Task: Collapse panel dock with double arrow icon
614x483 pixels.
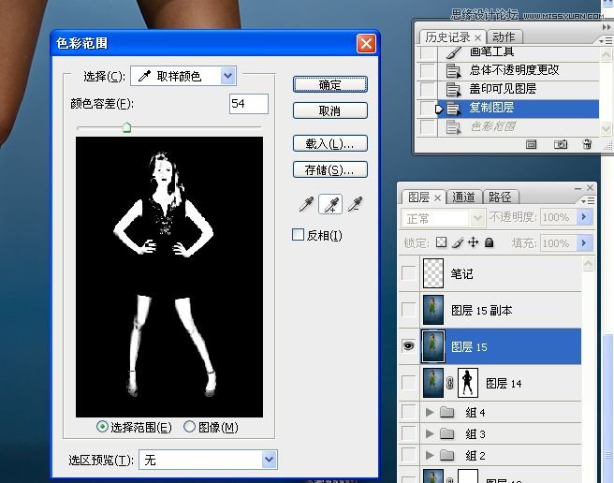Action: point(607,27)
